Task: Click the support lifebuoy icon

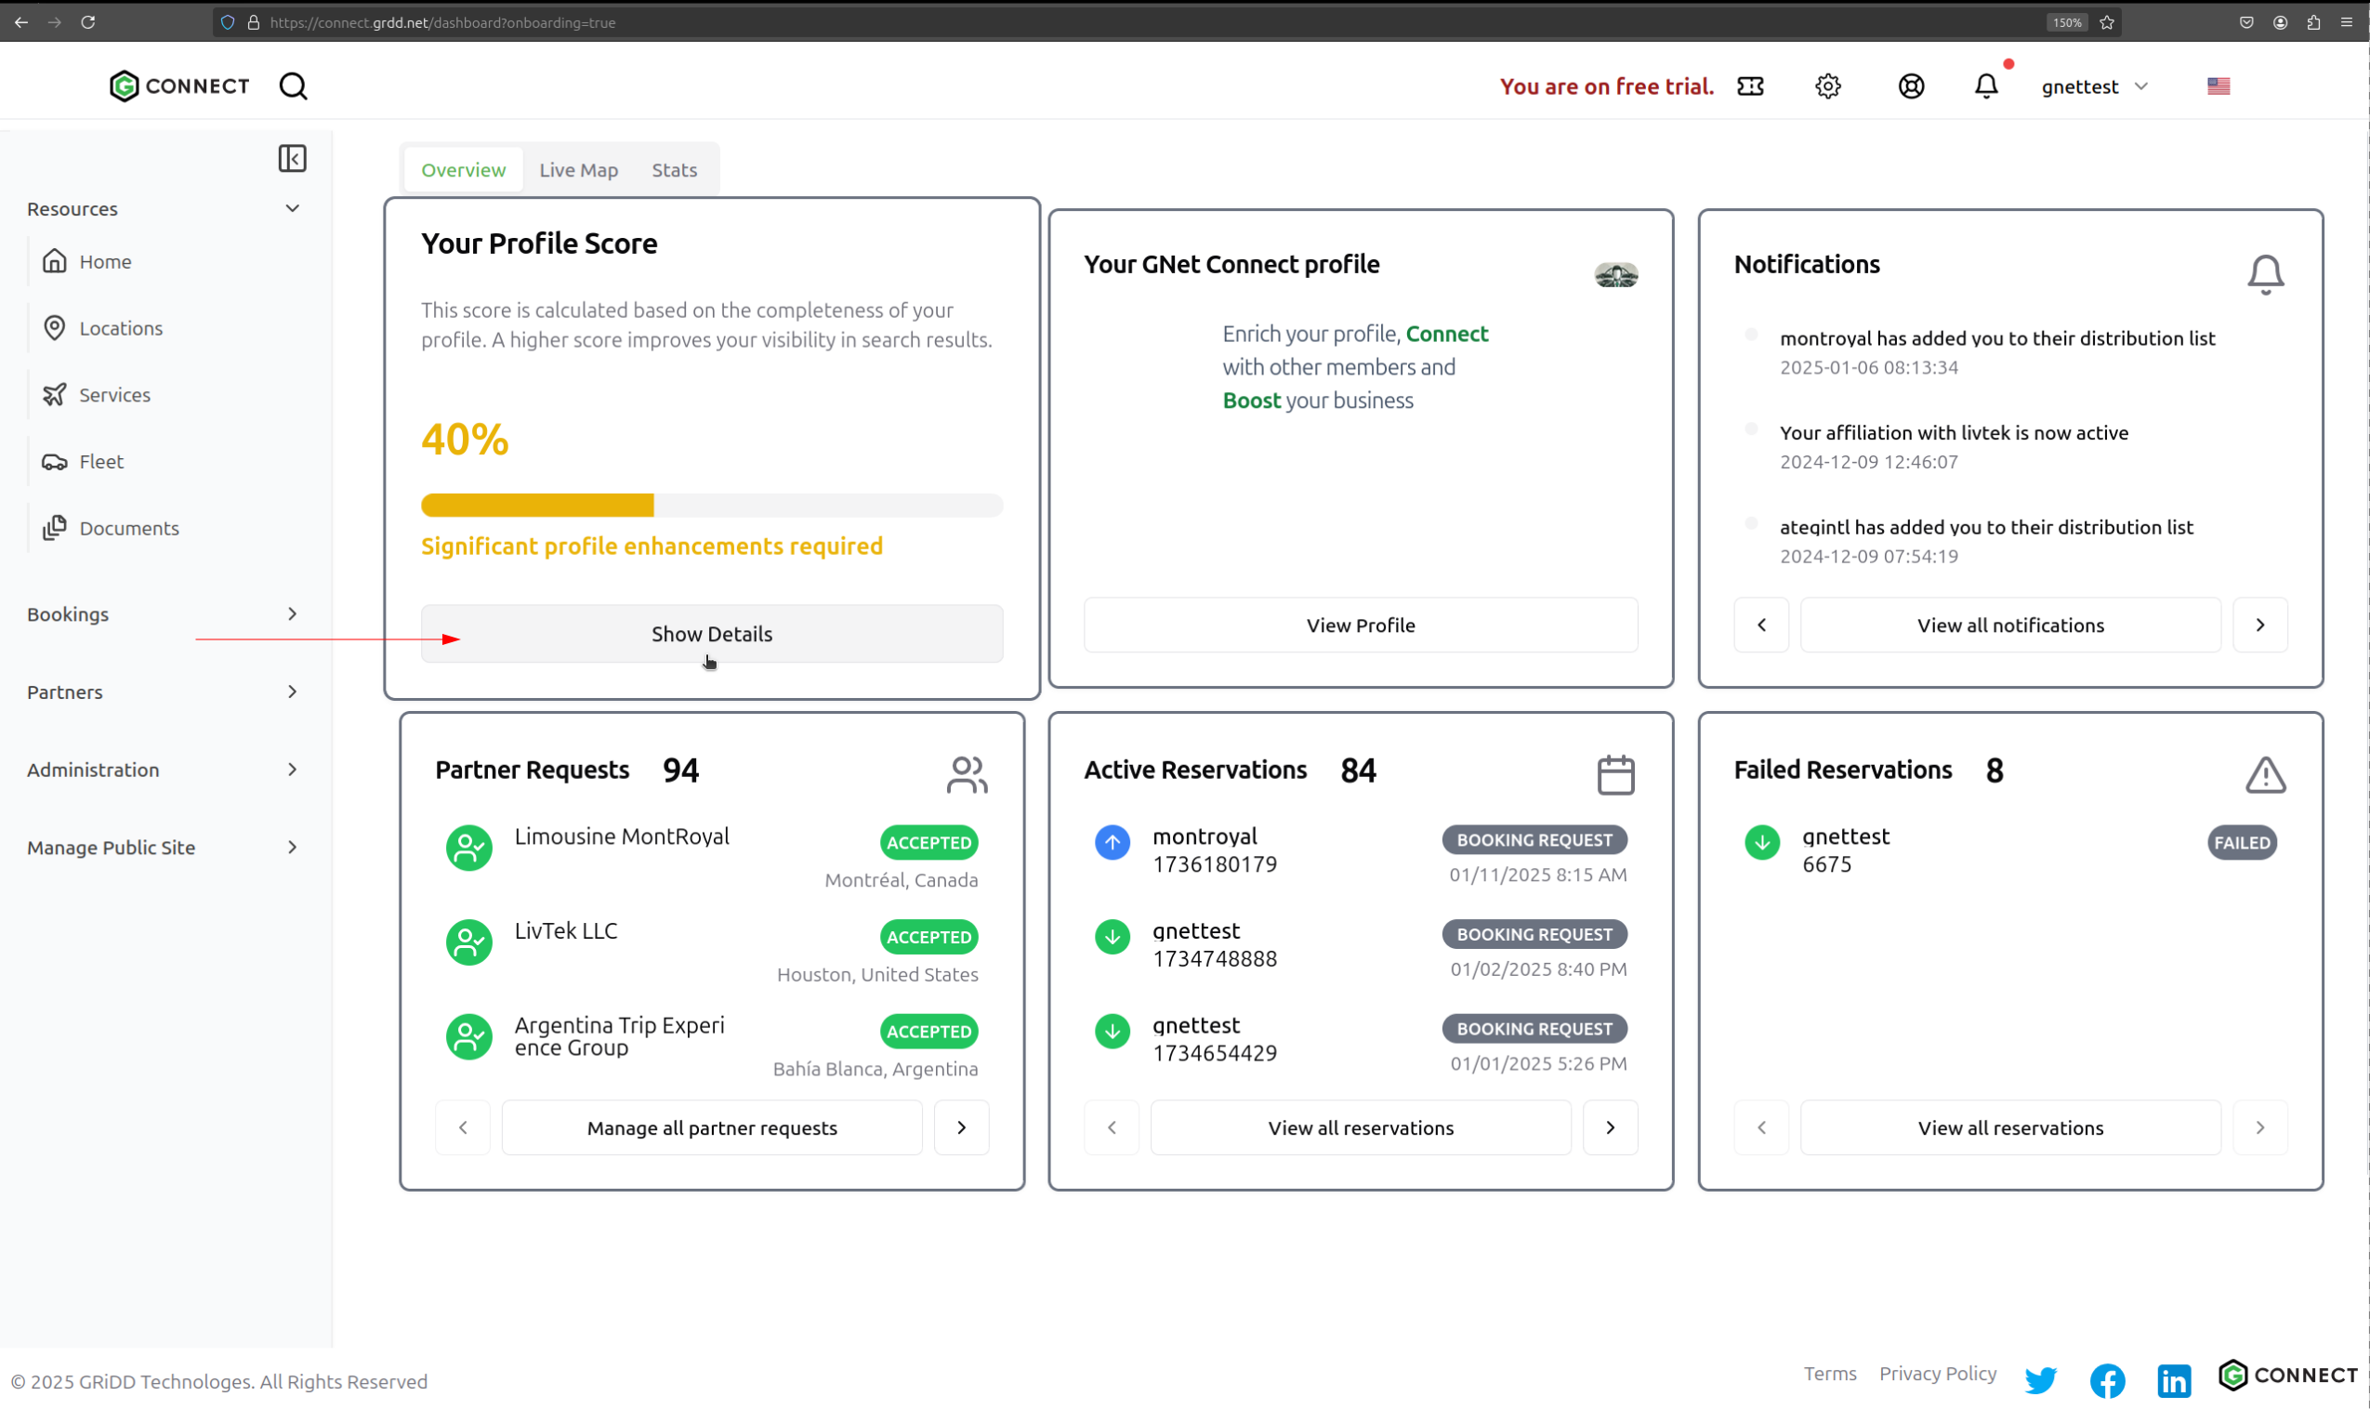Action: point(1911,86)
